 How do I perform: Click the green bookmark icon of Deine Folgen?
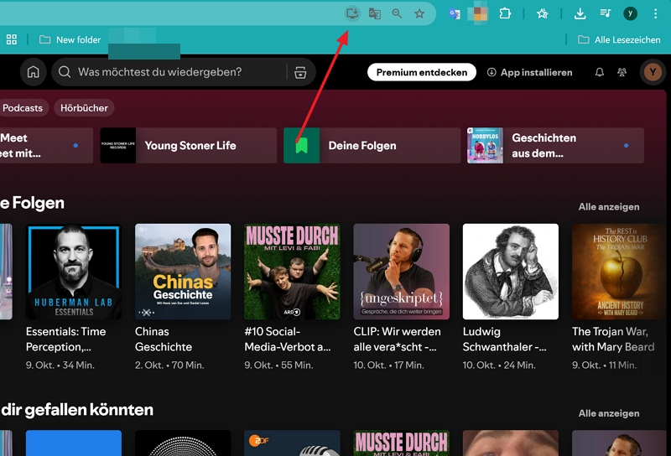[x=302, y=146]
